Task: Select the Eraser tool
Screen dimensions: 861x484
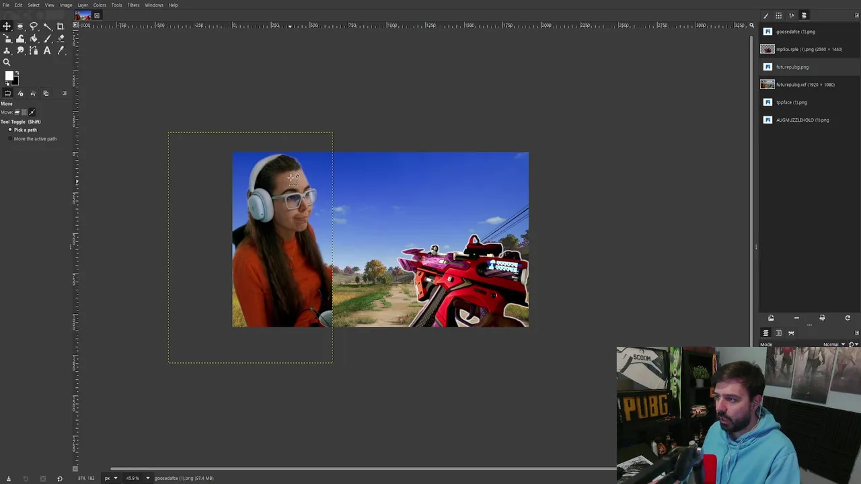Action: pos(60,38)
